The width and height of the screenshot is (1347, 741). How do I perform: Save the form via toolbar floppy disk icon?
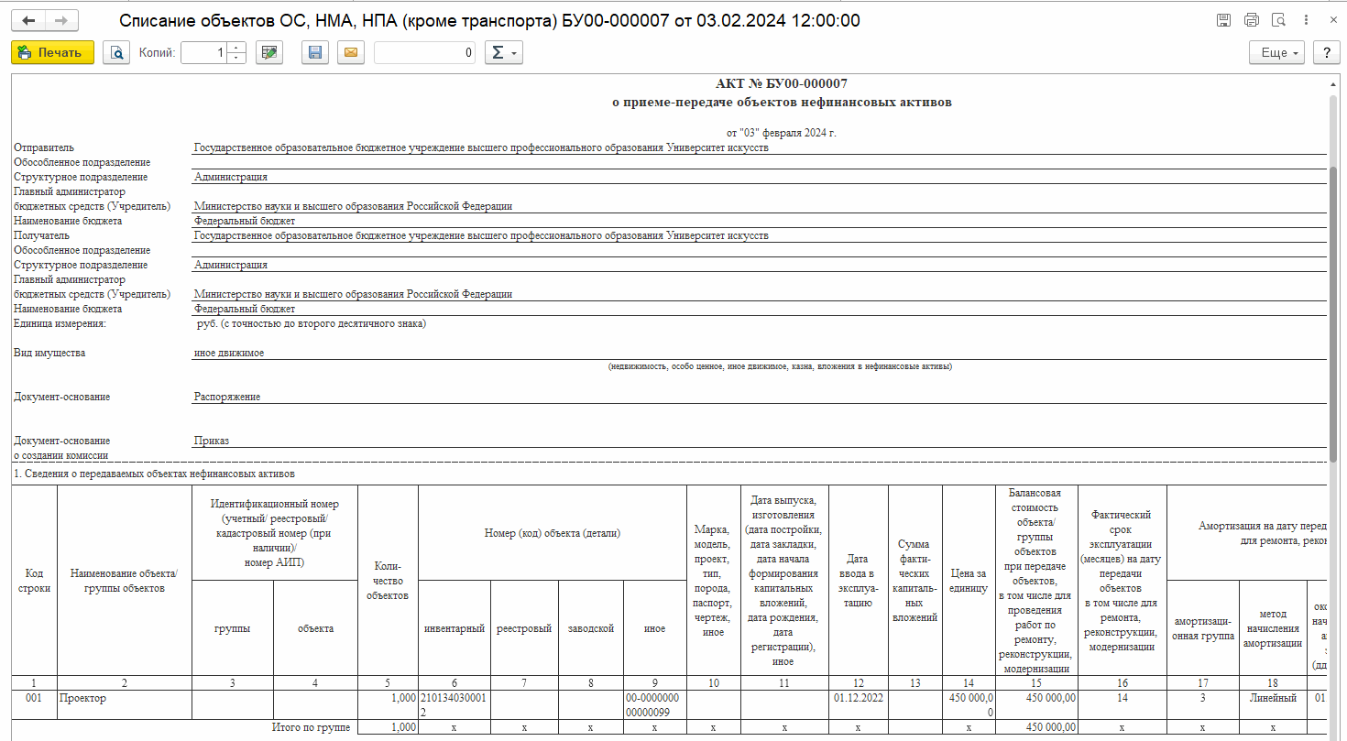pyautogui.click(x=315, y=53)
